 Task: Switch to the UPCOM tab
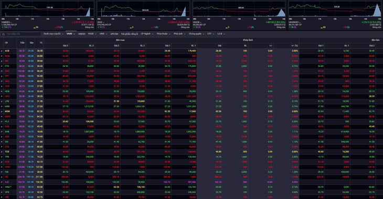click(x=114, y=34)
